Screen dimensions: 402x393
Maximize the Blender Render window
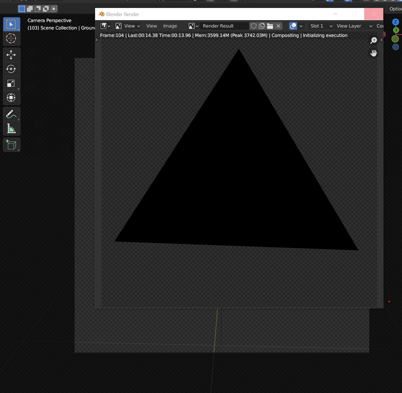coord(354,14)
